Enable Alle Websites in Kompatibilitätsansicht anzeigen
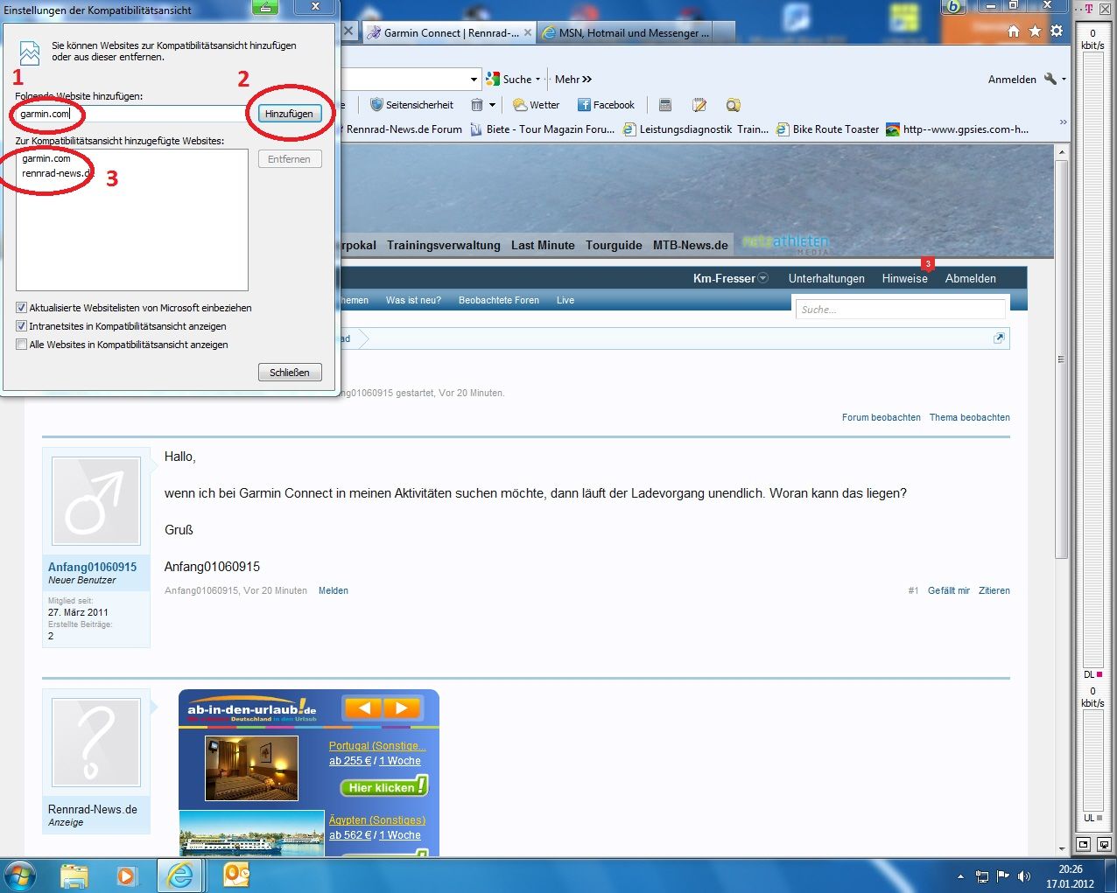The image size is (1117, 893). [x=22, y=345]
